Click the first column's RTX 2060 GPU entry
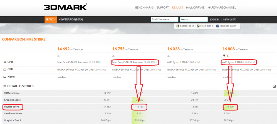The width and height of the screenshot is (277, 124). coord(81,69)
